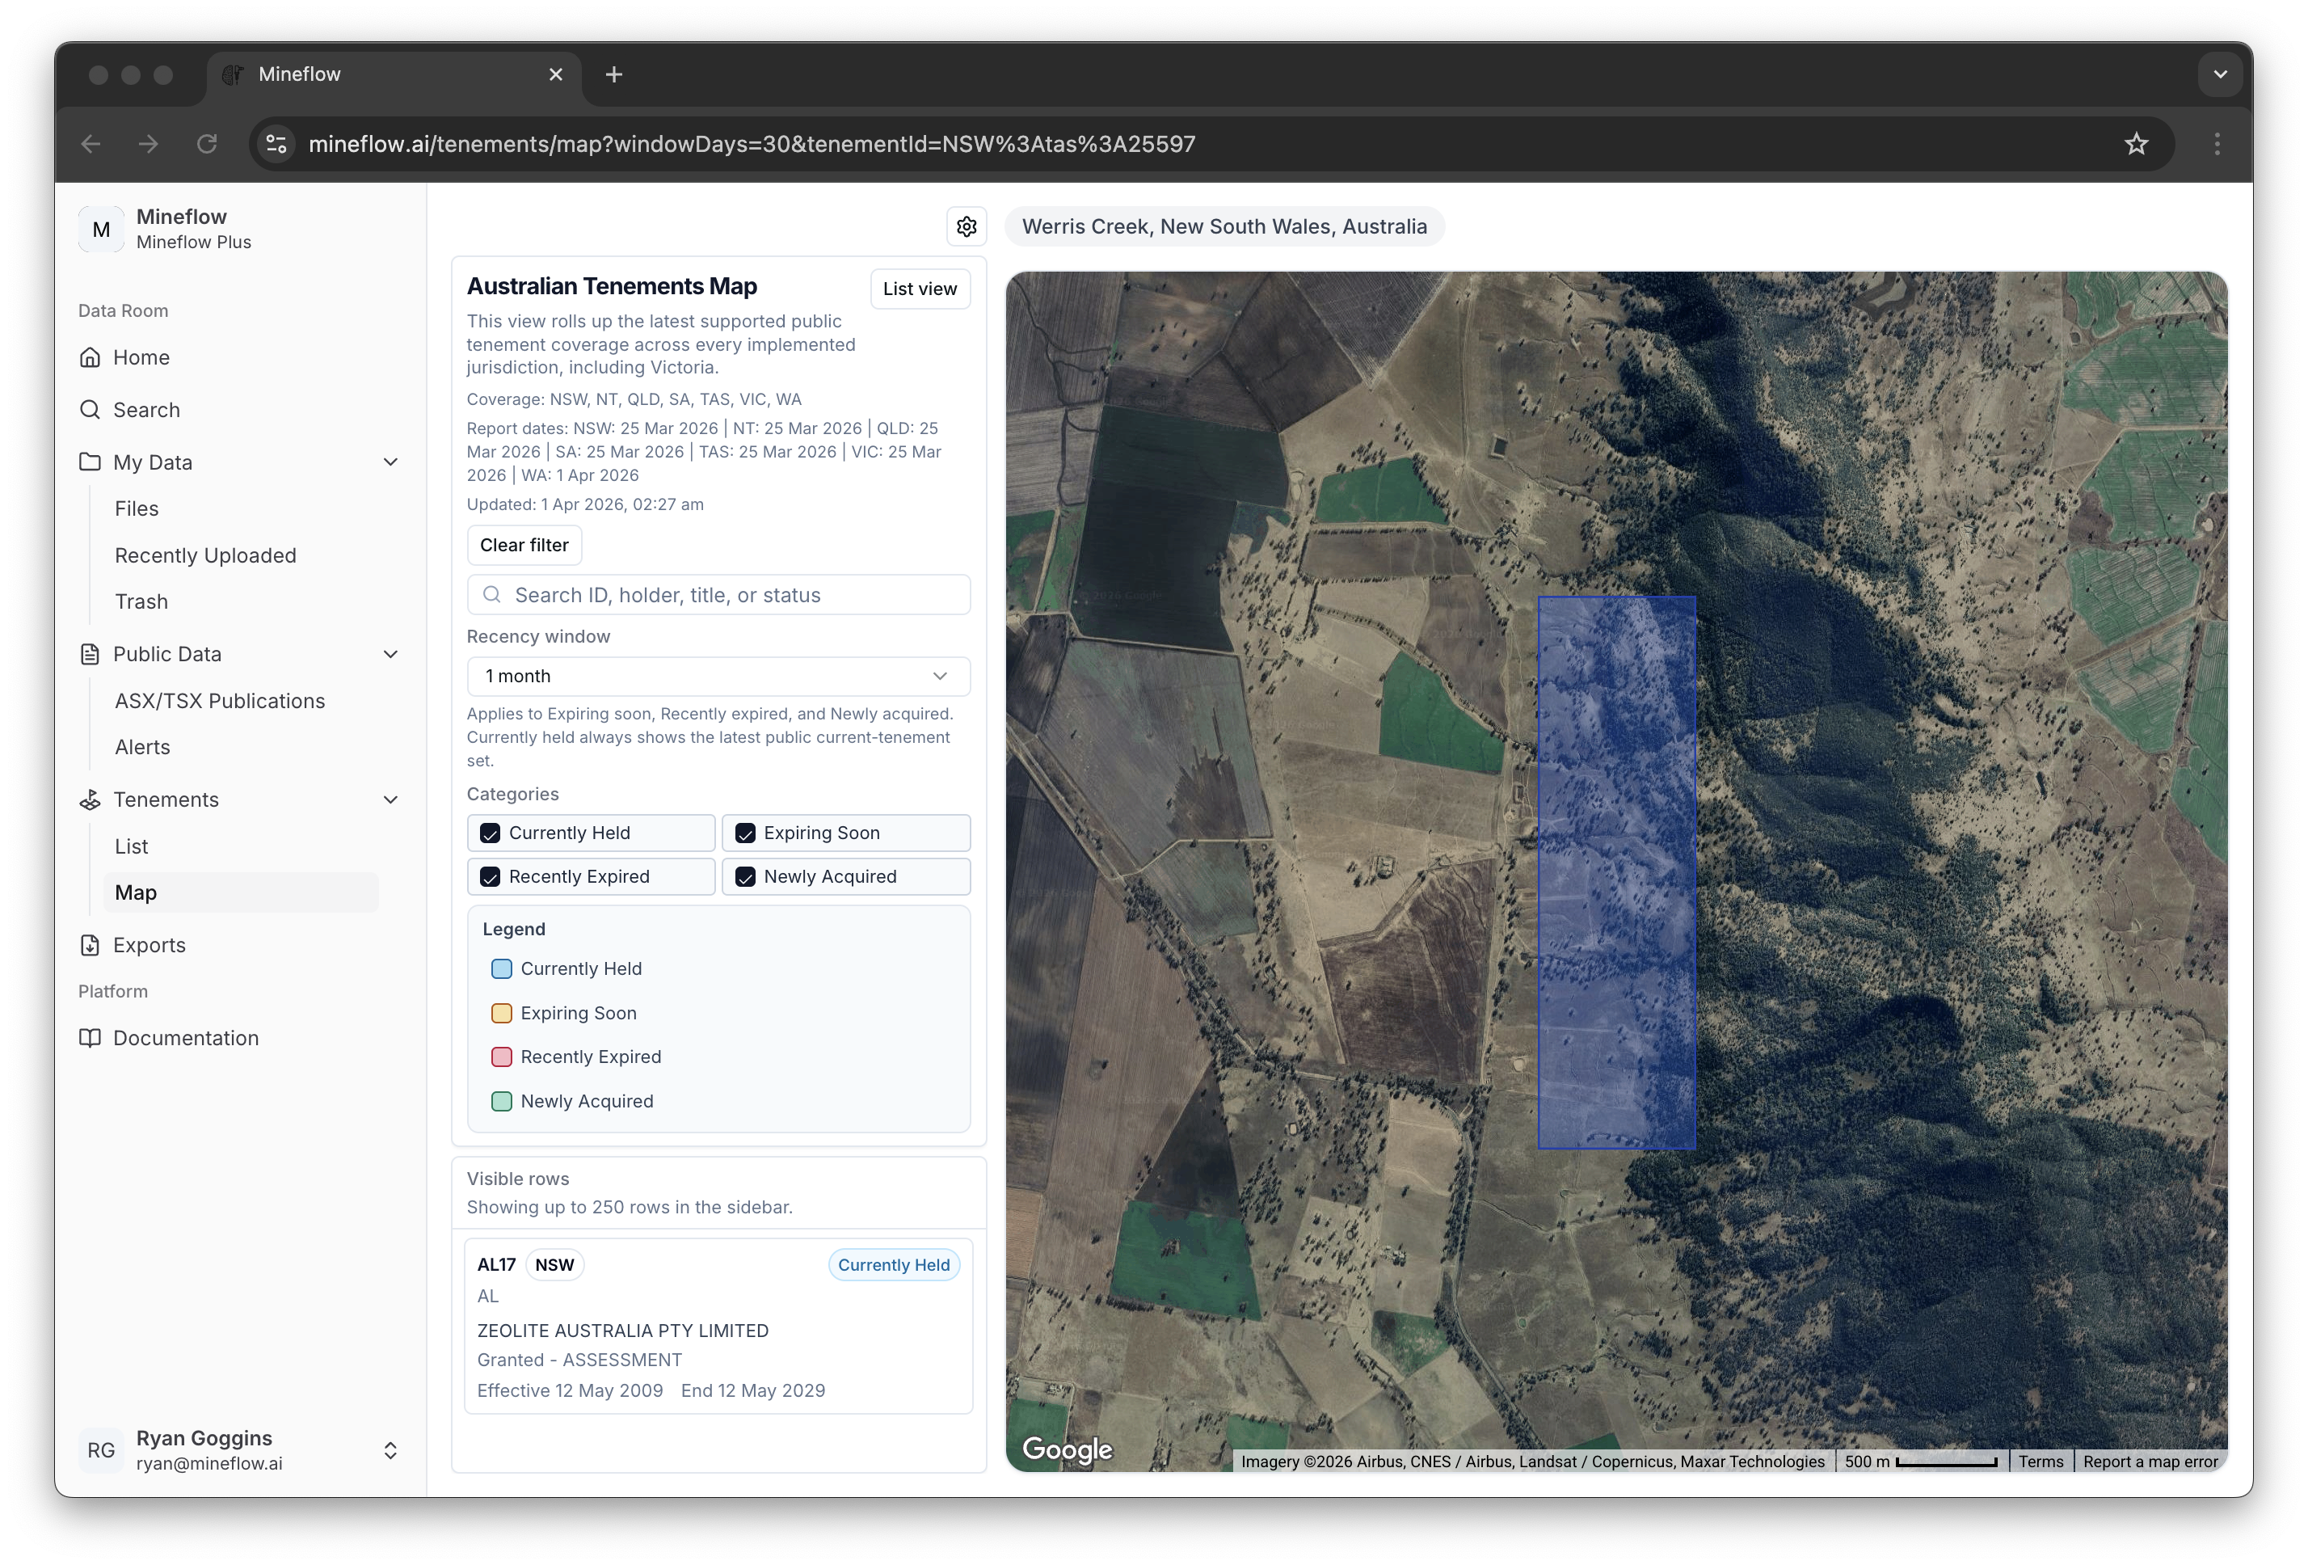The image size is (2308, 1565).
Task: Open the Tenements List menu item
Action: 131,846
